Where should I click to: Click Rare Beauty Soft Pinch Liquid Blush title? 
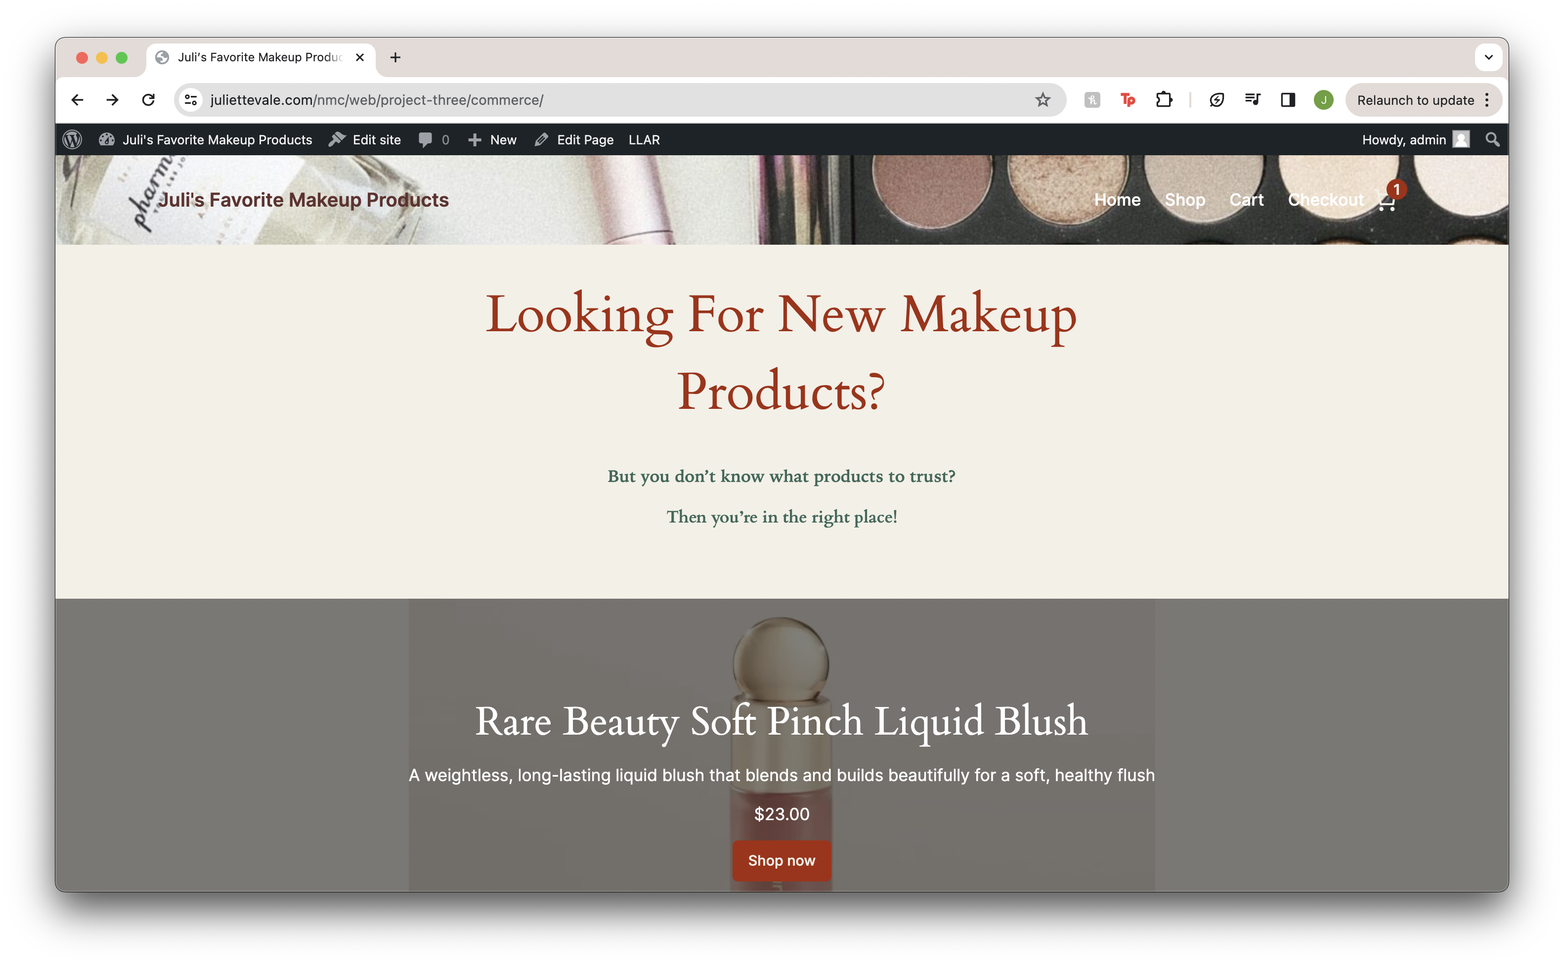(x=781, y=722)
